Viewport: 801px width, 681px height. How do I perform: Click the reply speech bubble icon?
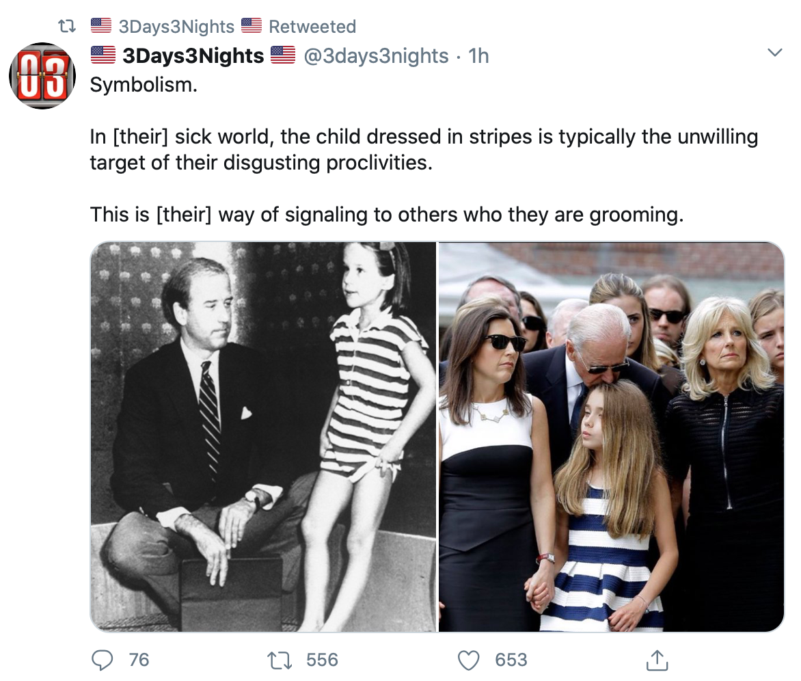(x=102, y=660)
